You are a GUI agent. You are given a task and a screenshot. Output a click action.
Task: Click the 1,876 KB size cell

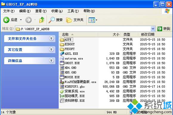click(113, 63)
